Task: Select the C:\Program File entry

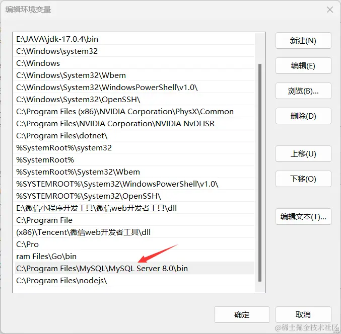Action: 134,220
